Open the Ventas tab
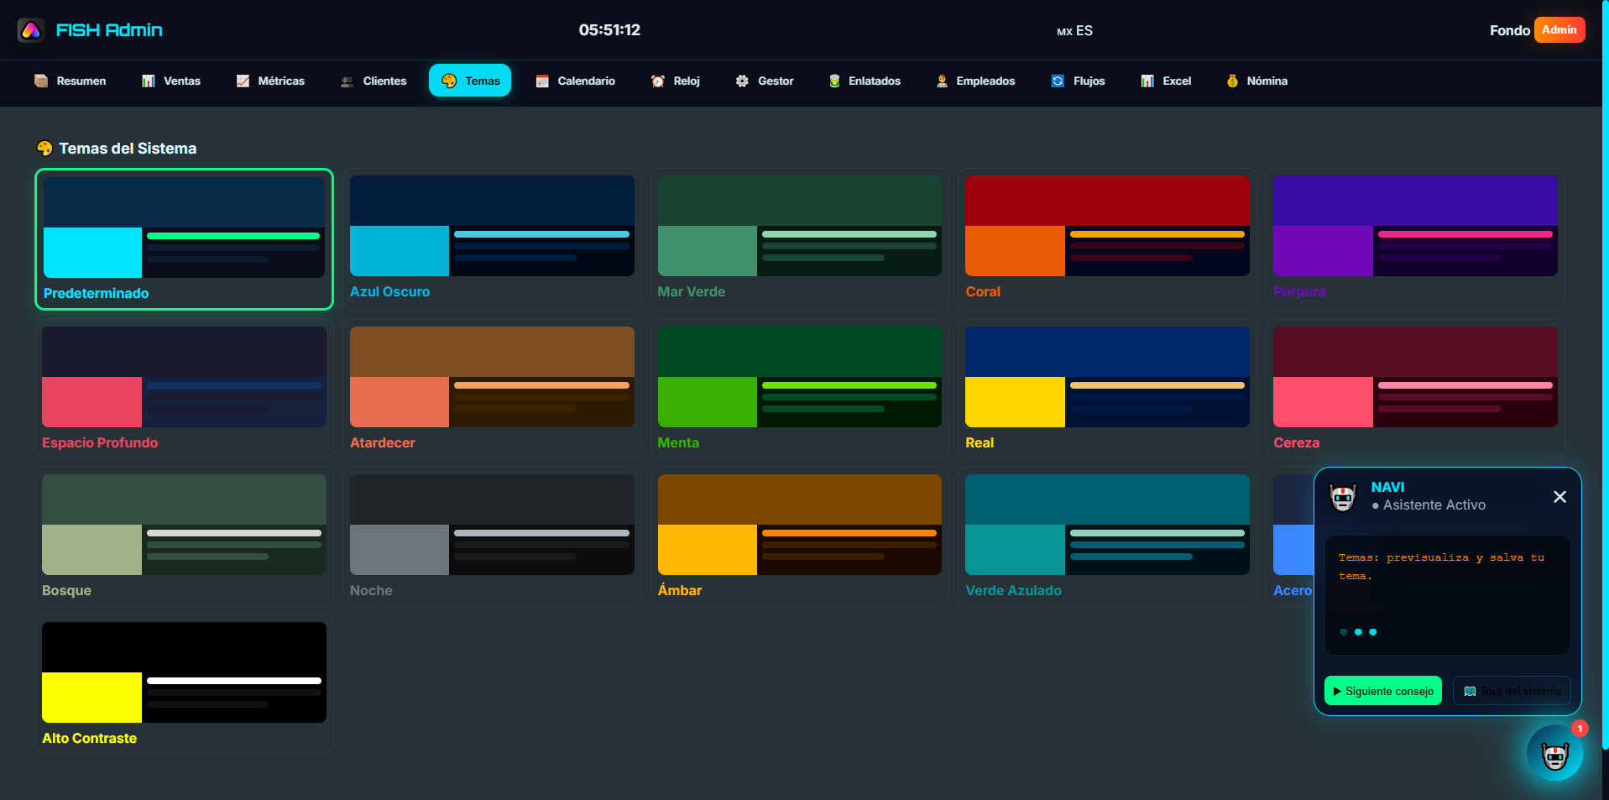The image size is (1609, 800). point(171,81)
